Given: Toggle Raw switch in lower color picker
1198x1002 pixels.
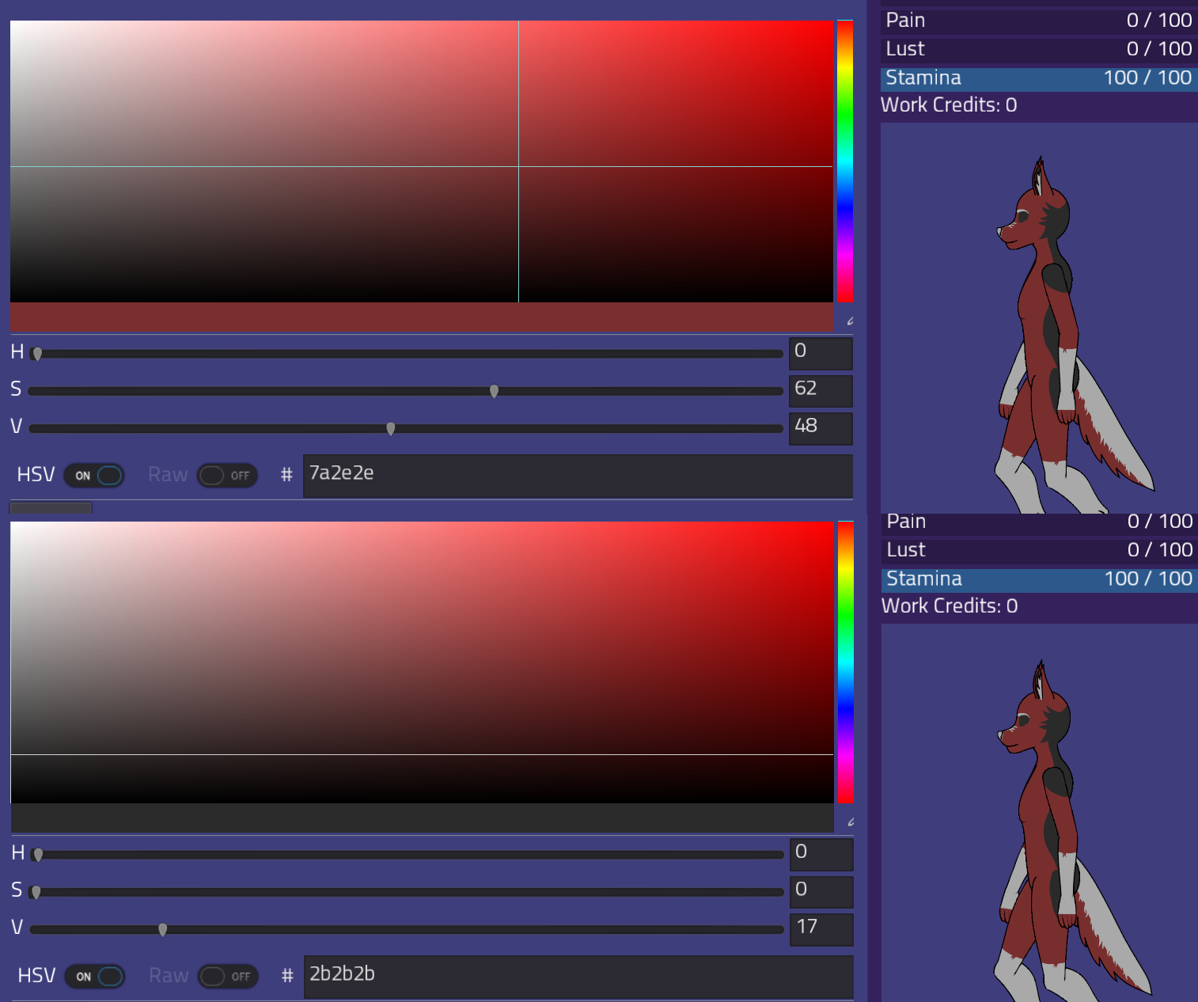Looking at the screenshot, I should tap(228, 976).
